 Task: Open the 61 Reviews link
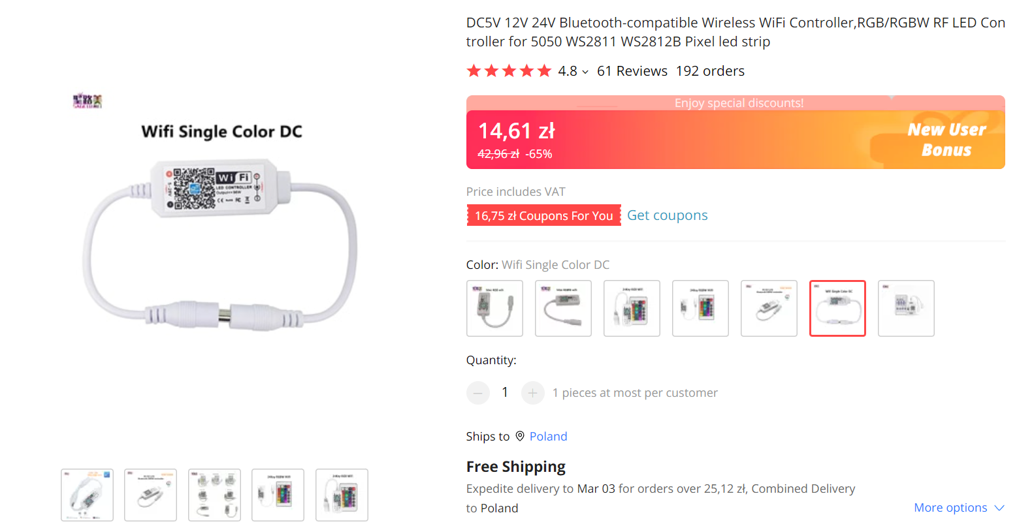pyautogui.click(x=632, y=71)
